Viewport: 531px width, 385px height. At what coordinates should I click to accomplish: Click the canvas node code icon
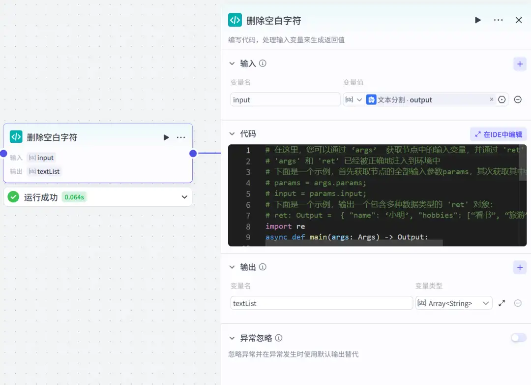[x=16, y=137]
